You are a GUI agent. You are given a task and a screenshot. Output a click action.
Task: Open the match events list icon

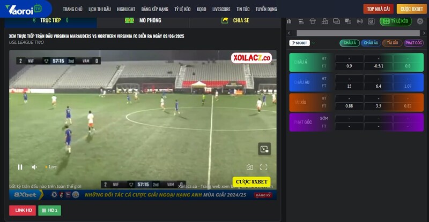301,21
